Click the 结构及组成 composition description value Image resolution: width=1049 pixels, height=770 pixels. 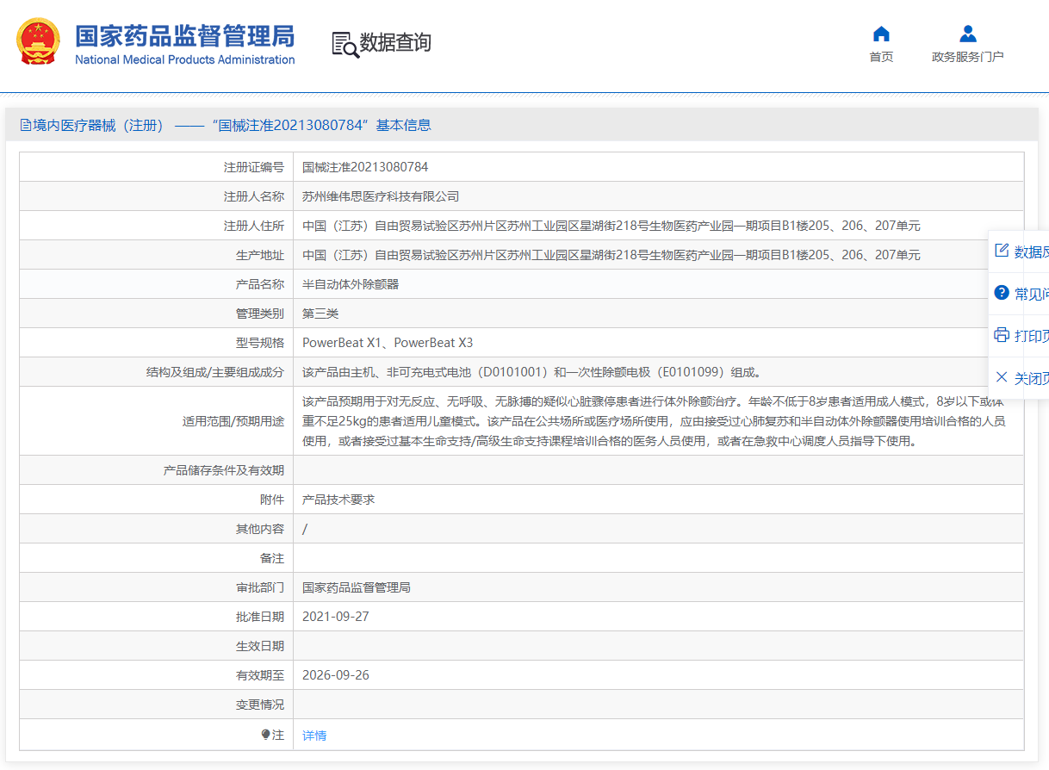[x=531, y=372]
